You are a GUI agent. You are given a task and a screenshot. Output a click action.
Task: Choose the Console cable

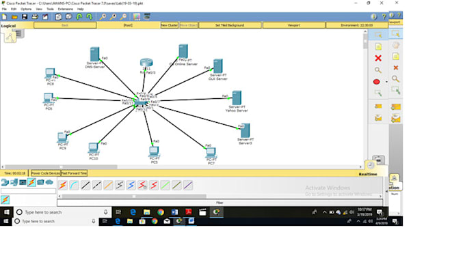point(74,186)
